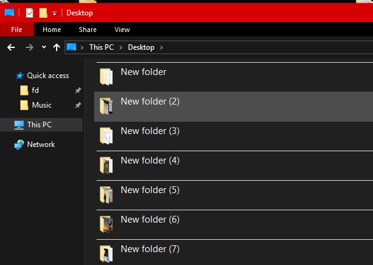Click the New folder (5) thumbnail icon

[x=106, y=194]
